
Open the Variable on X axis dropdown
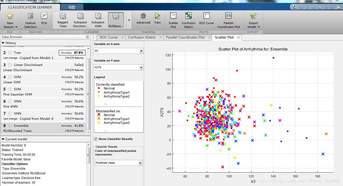(x=141, y=51)
